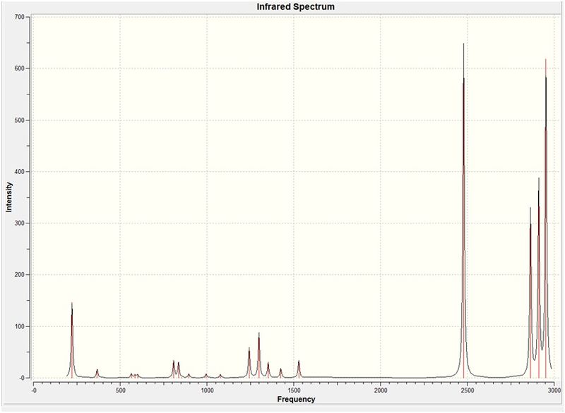The width and height of the screenshot is (565, 413).
Task: Click the 500 tick on frequency axis
Action: (120, 390)
